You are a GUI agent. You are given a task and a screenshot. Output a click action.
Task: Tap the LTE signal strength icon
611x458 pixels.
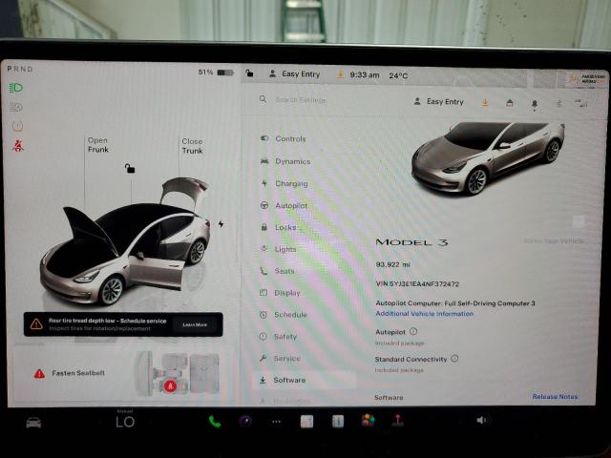pyautogui.click(x=580, y=103)
